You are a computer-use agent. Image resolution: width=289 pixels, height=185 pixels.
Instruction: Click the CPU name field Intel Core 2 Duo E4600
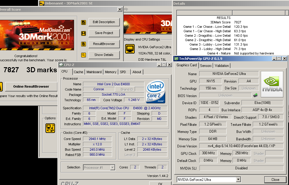114,84
